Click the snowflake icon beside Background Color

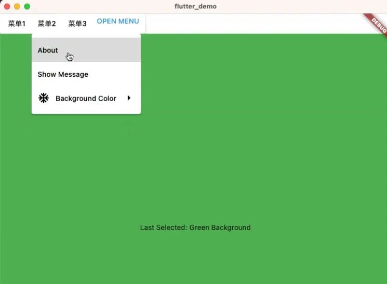(44, 98)
